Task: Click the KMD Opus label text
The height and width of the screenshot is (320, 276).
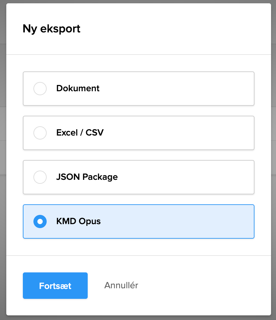Action: point(78,221)
